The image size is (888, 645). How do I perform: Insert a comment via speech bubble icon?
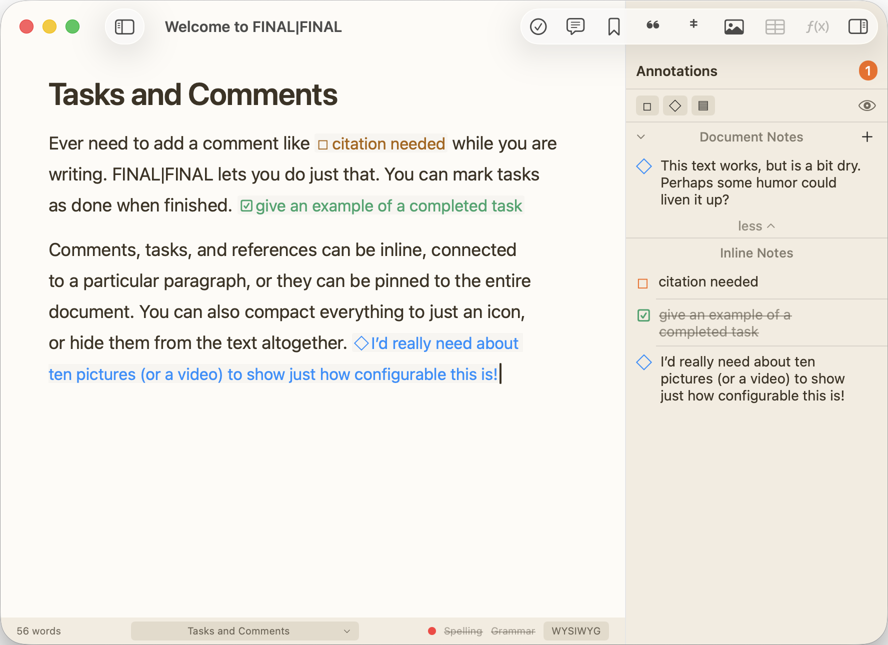[x=575, y=26]
